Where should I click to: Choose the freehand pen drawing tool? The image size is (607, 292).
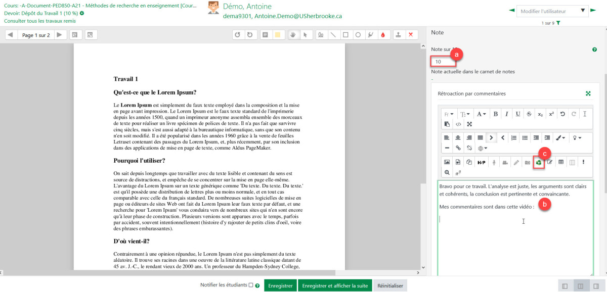click(320, 35)
